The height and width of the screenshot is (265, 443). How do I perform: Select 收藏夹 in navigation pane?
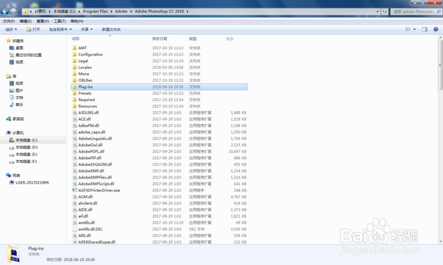[18, 41]
